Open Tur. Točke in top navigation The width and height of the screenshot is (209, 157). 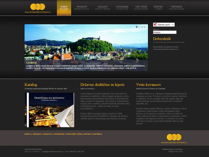click(141, 7)
